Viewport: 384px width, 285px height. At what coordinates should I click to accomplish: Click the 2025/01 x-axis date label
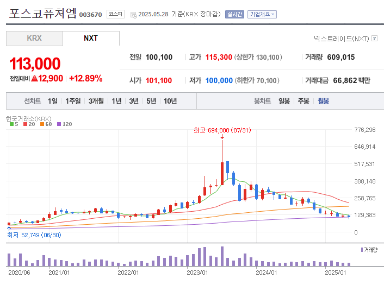[335, 273]
